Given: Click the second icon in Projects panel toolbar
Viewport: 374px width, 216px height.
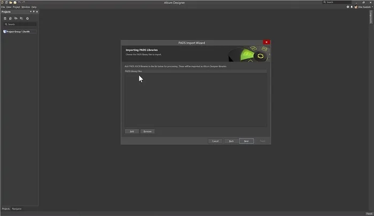Looking at the screenshot, I should pyautogui.click(x=11, y=18).
